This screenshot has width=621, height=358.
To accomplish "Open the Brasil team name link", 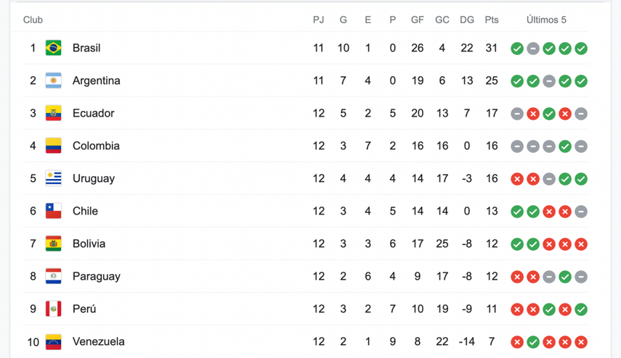I will click(x=86, y=48).
